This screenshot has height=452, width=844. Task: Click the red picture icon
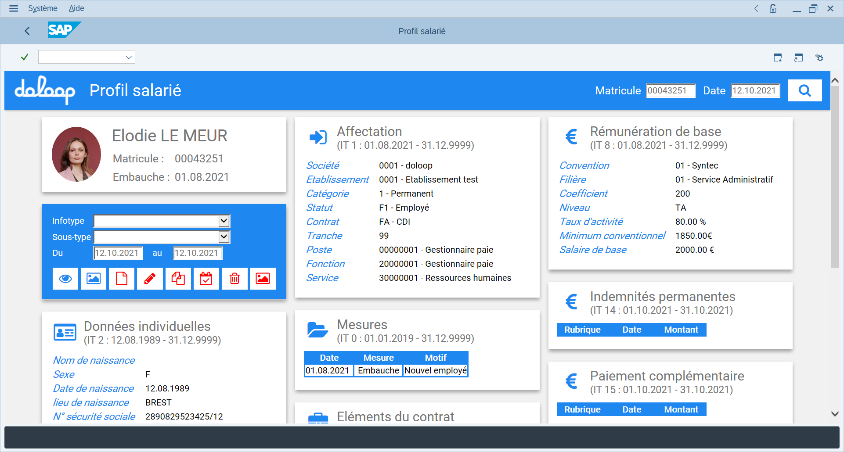click(x=263, y=279)
